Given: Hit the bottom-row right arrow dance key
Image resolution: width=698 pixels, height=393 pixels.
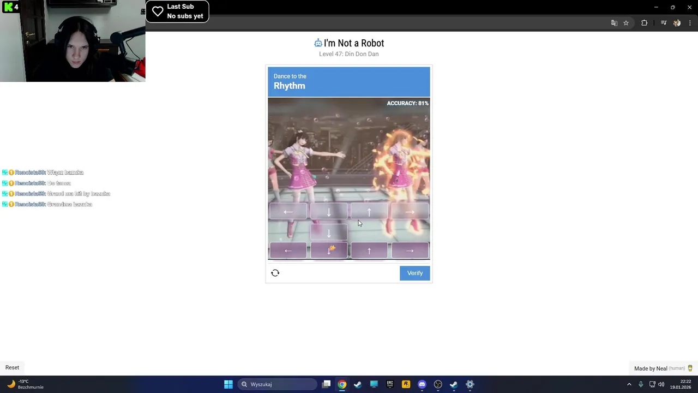Looking at the screenshot, I should (410, 251).
